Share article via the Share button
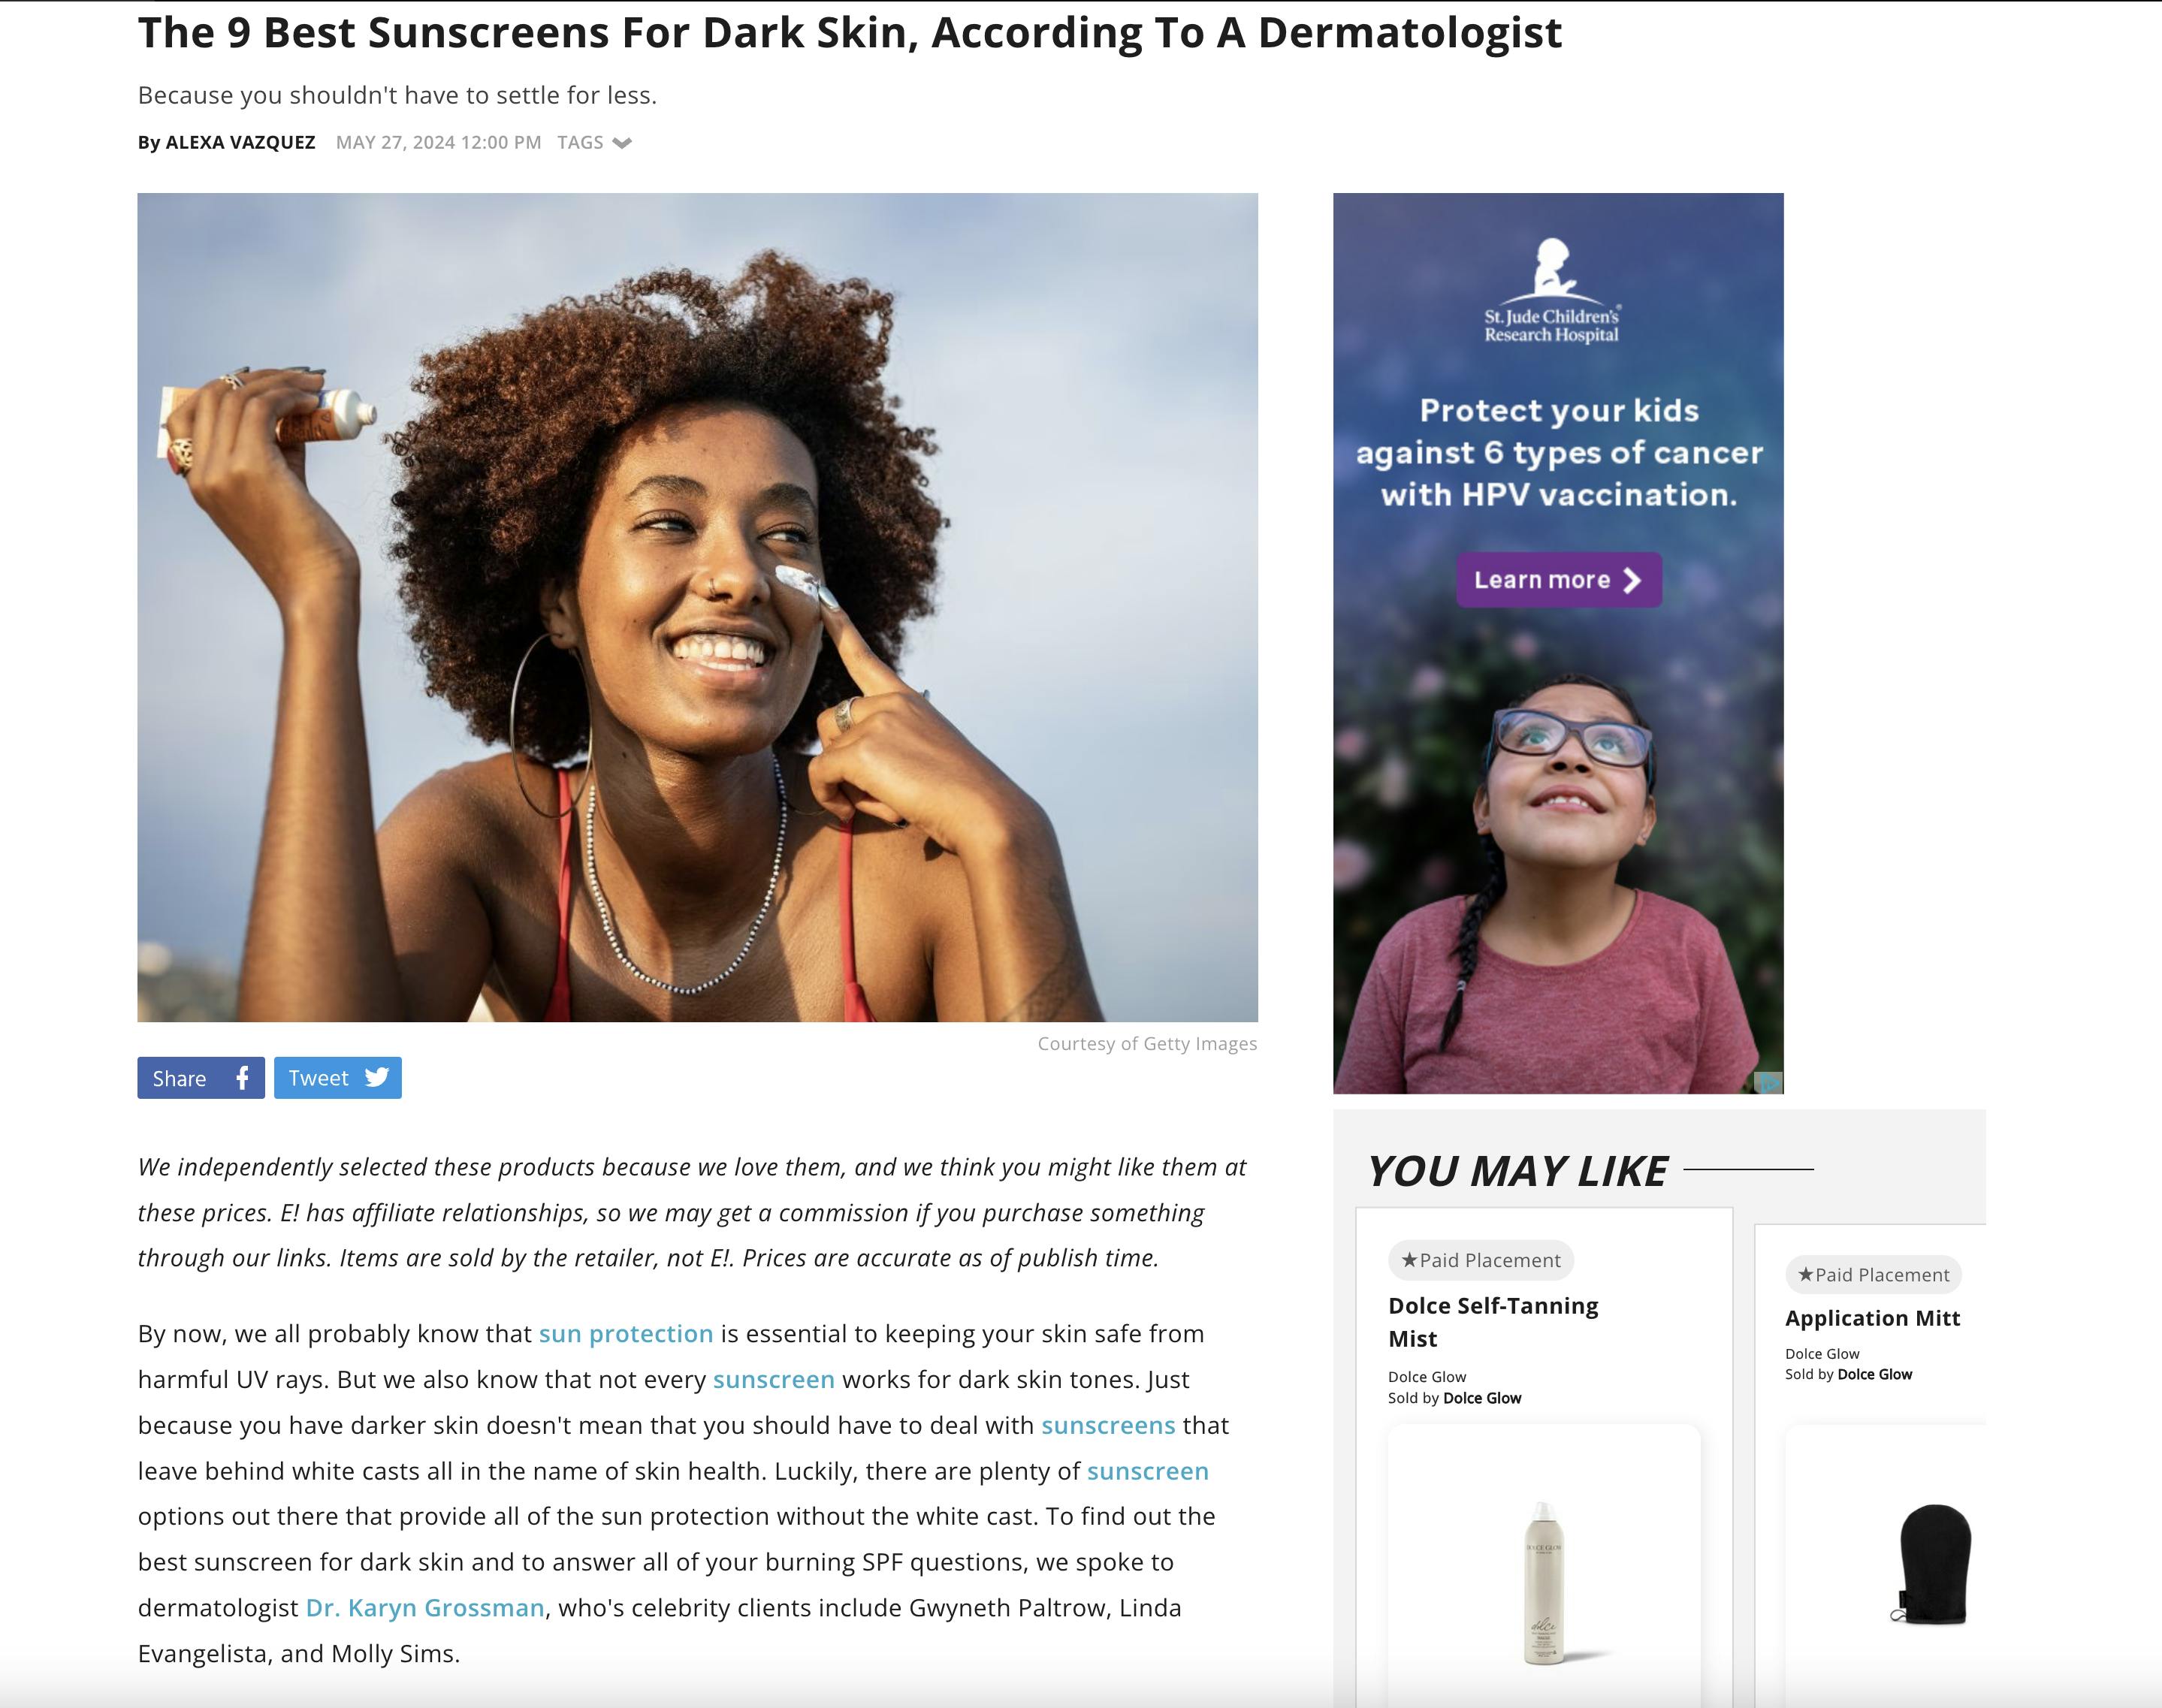This screenshot has height=1708, width=2162. point(201,1078)
